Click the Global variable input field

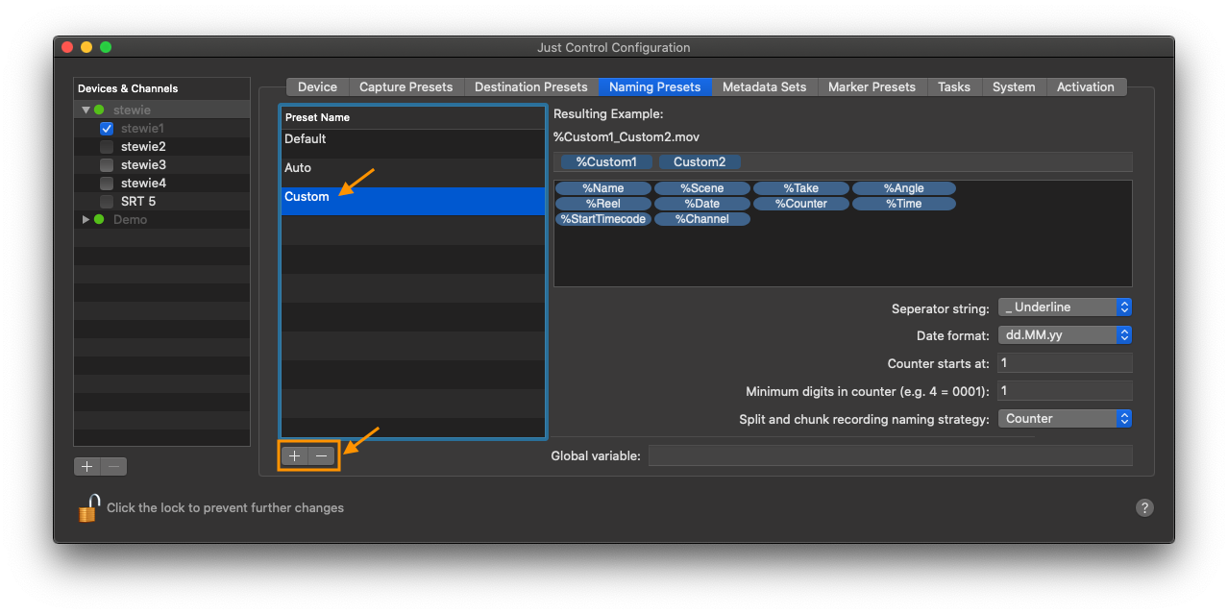(890, 455)
